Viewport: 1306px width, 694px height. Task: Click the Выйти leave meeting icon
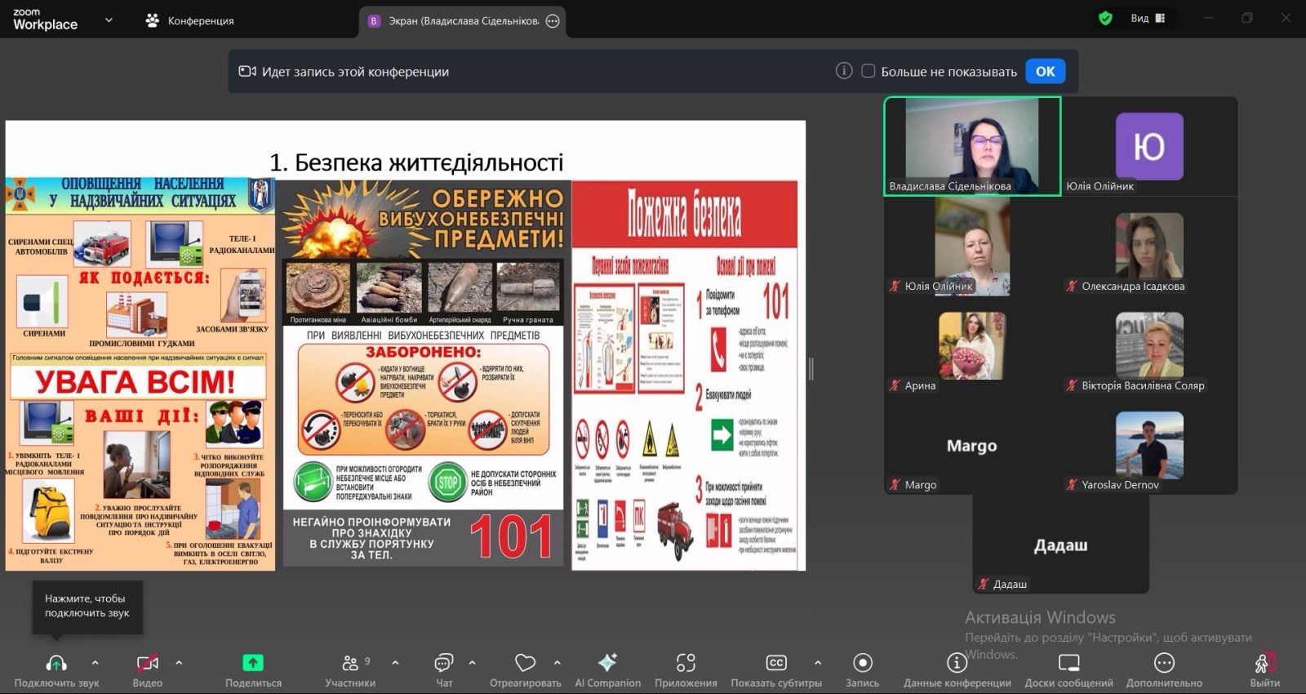[1264, 663]
